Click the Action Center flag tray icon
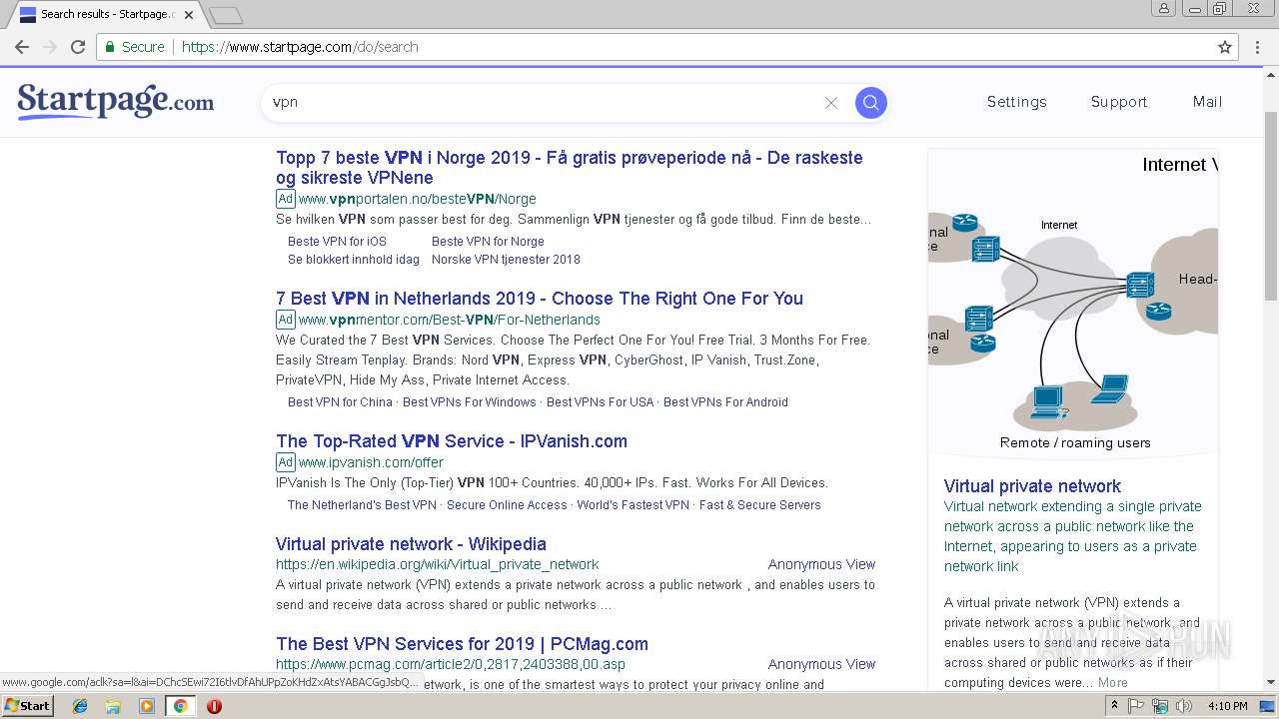 pos(1136,706)
